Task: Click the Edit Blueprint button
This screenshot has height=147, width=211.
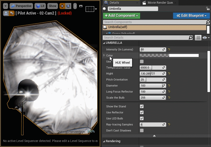Action: 191,16
